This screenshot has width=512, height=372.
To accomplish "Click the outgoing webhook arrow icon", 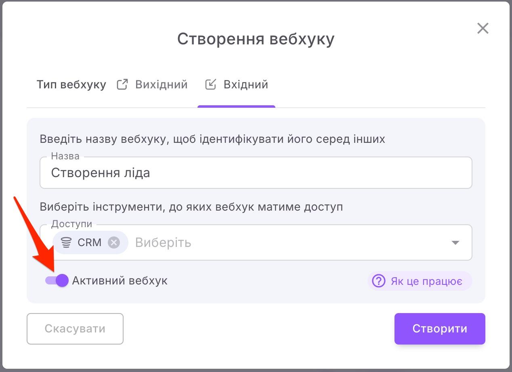I will tap(122, 85).
